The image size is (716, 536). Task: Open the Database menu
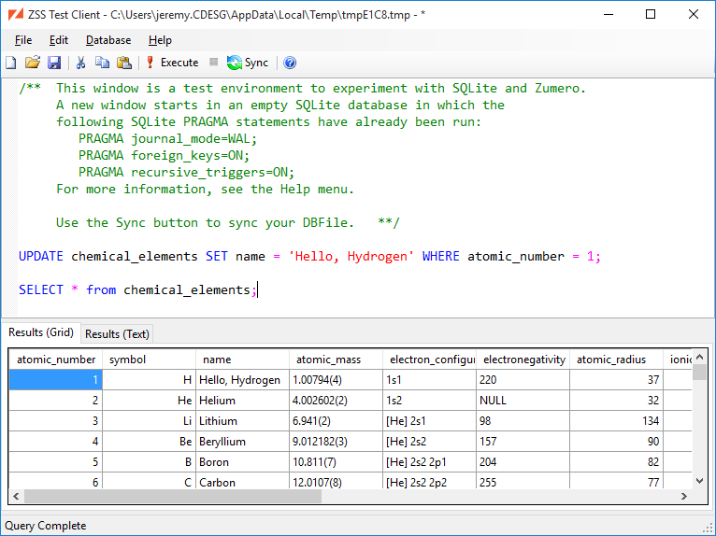click(108, 40)
